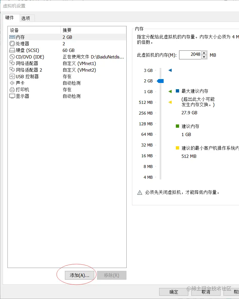Click the 摘要 column header
Screen dimensions: 239x299
(93, 30)
